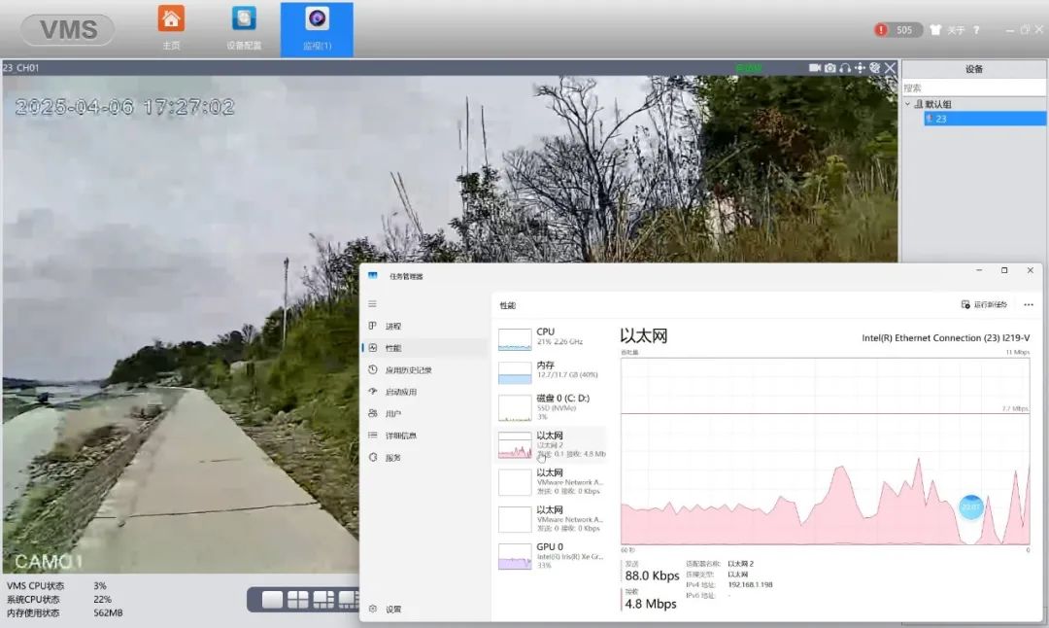
Task: Select the Memory (内存) performance item
Action: [552, 371]
